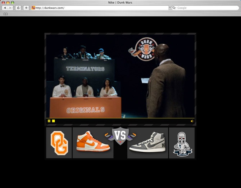Click the ORIGINALS desk sign in video

tap(86, 110)
